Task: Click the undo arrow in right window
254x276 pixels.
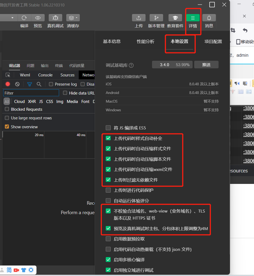Action: pos(245,30)
